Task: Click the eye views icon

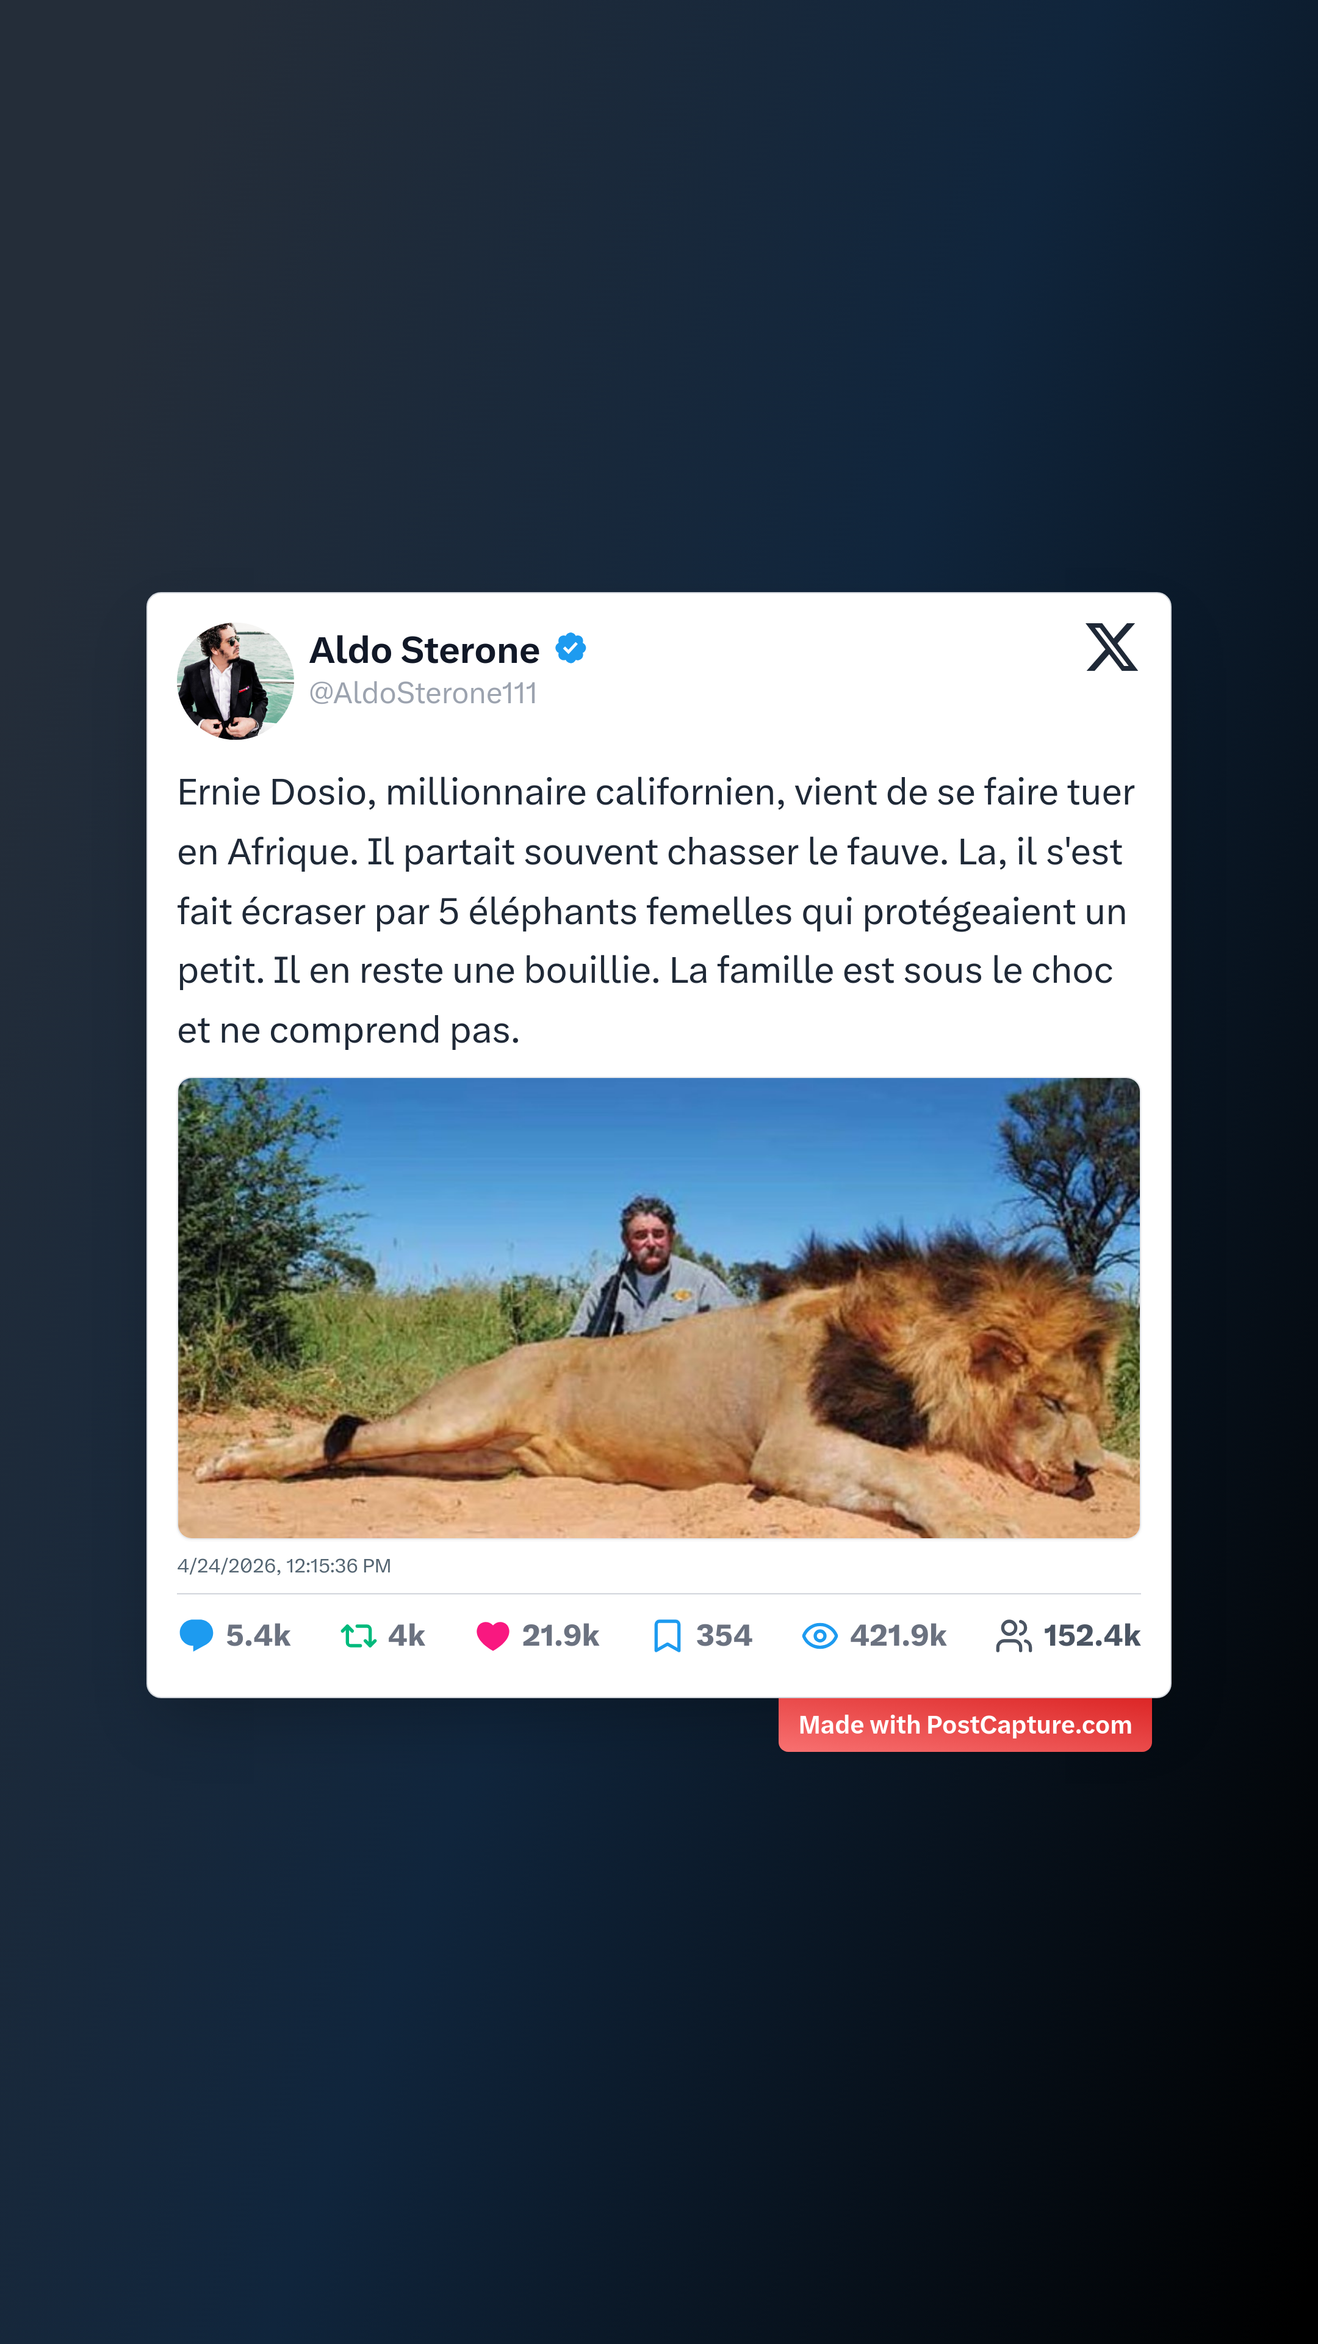Action: tap(819, 1636)
